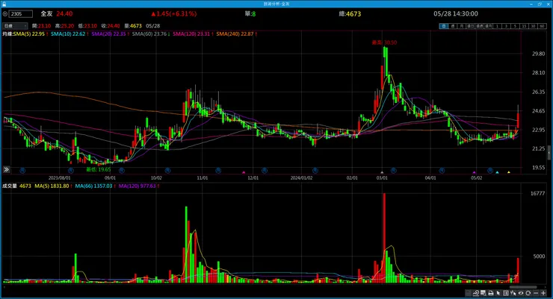The width and height of the screenshot is (553, 299).
Task: Click the volume MA(5) 1831.80 label
Action: point(53,186)
